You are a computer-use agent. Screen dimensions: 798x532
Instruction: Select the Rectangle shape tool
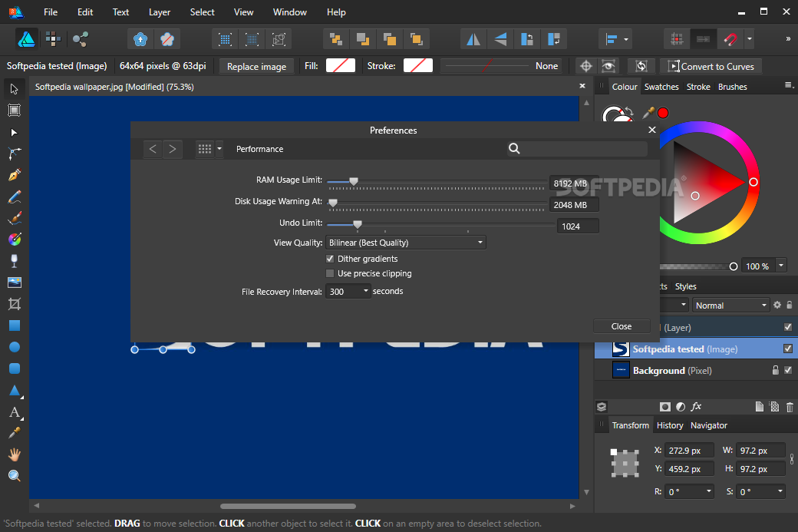(x=15, y=325)
